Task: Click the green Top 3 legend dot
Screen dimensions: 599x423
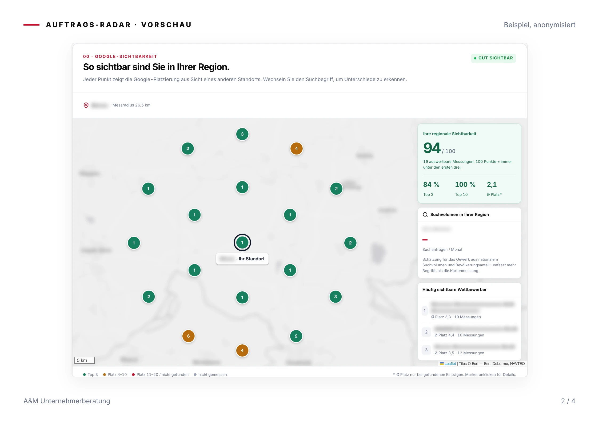Action: (x=85, y=375)
